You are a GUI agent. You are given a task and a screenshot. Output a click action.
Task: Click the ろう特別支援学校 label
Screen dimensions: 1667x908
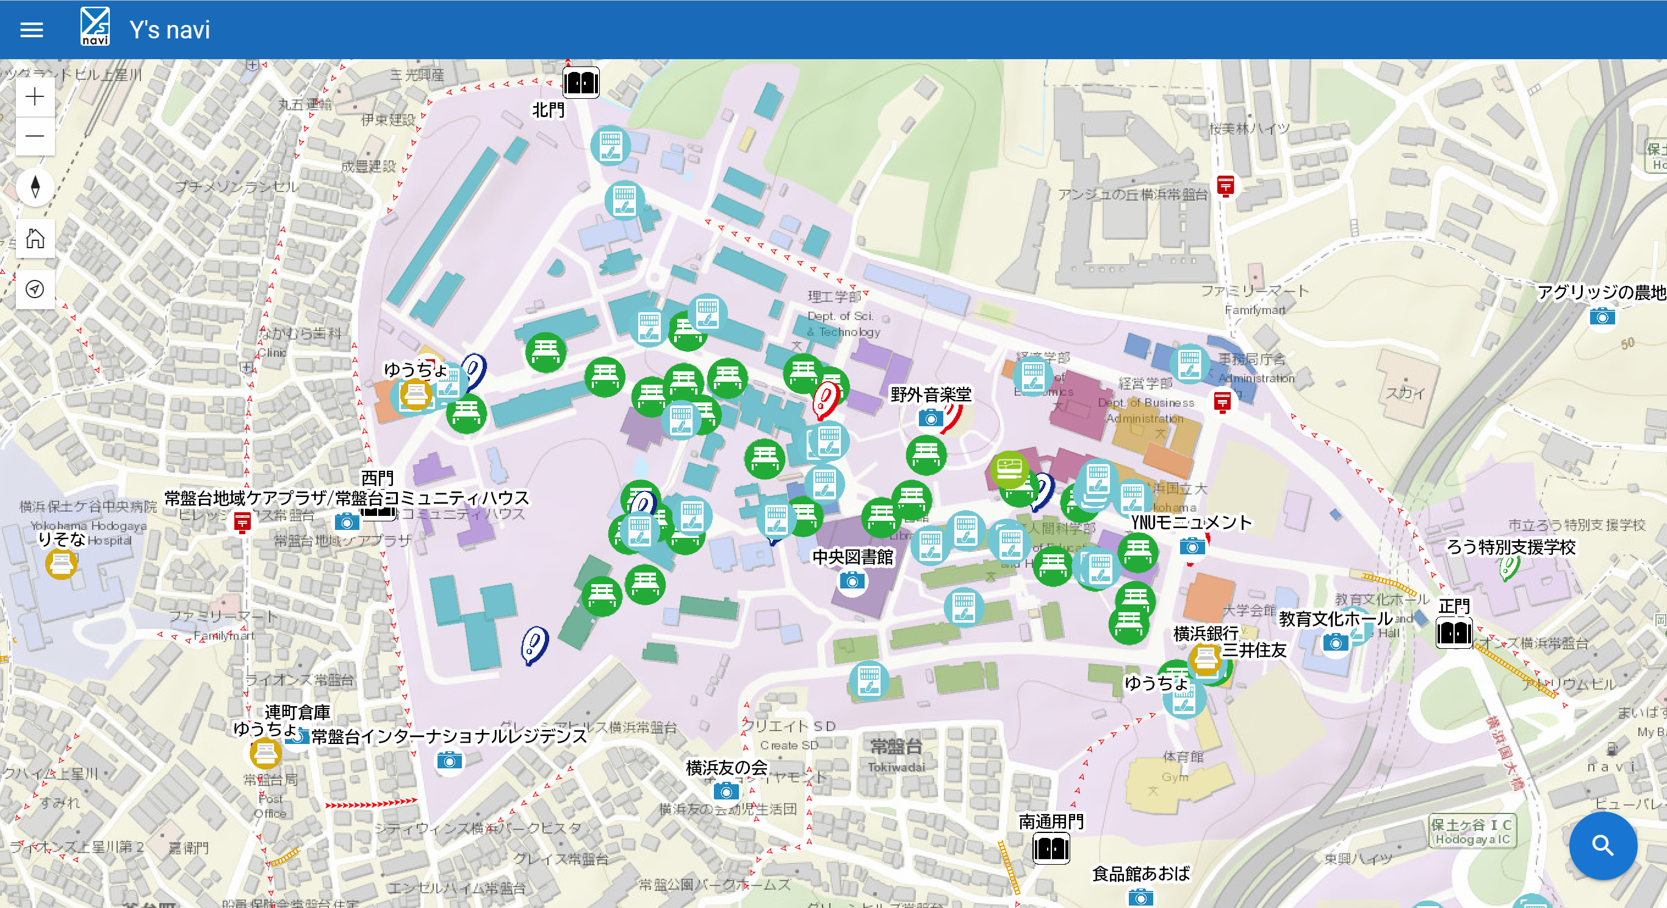(x=1510, y=547)
